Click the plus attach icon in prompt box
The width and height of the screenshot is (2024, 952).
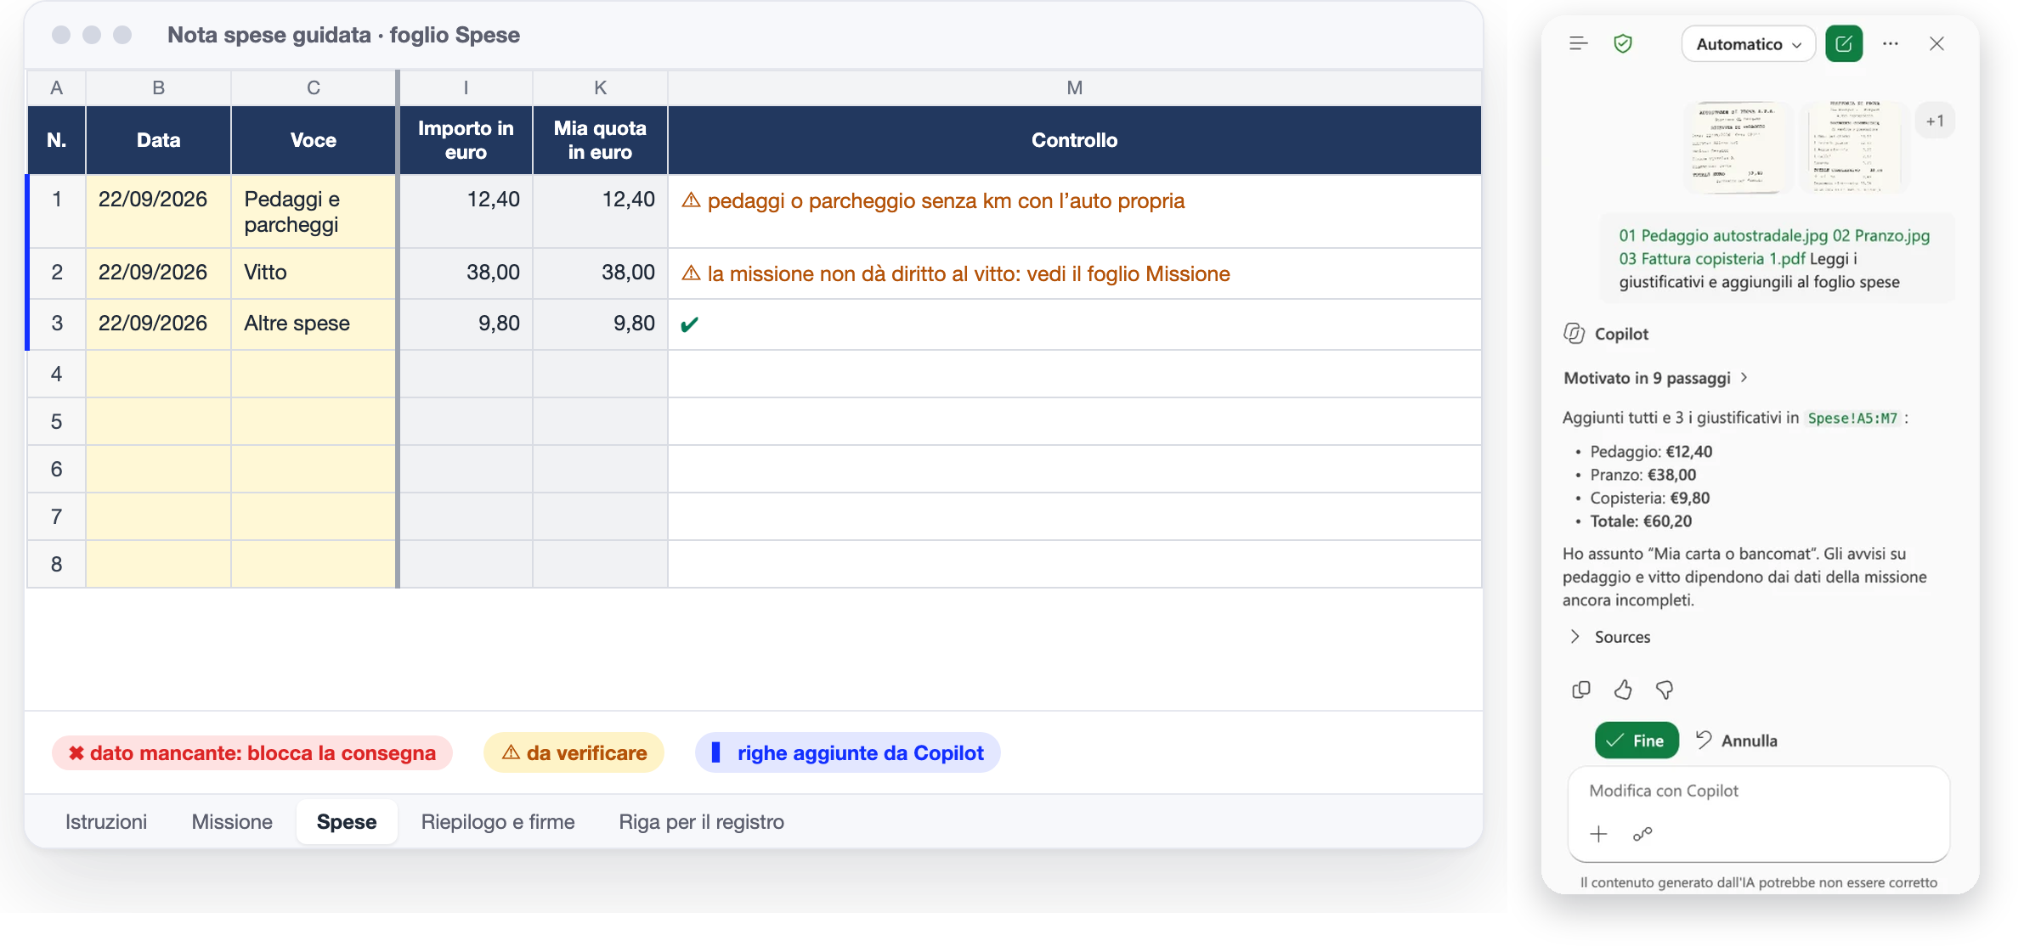pyautogui.click(x=1598, y=834)
